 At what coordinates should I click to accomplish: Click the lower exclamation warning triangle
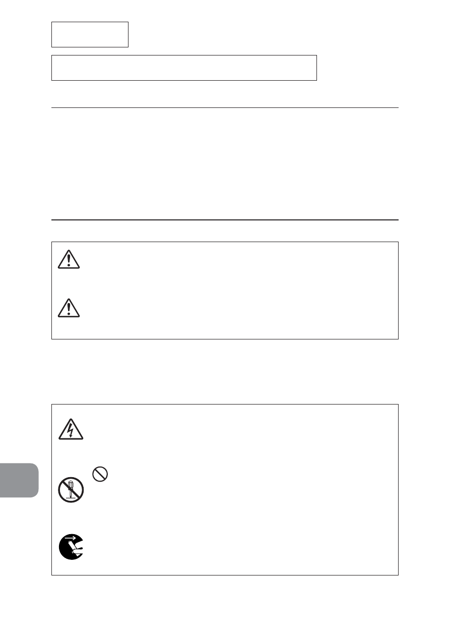[x=70, y=308]
